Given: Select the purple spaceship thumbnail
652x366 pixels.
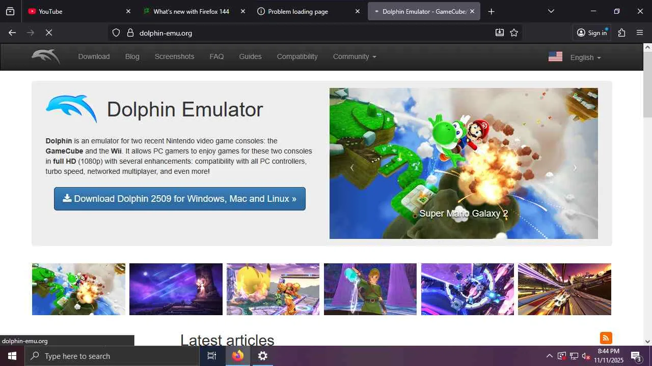Looking at the screenshot, I should (468, 289).
